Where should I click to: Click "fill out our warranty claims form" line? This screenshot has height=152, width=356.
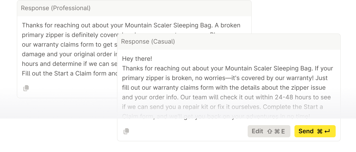(224, 88)
